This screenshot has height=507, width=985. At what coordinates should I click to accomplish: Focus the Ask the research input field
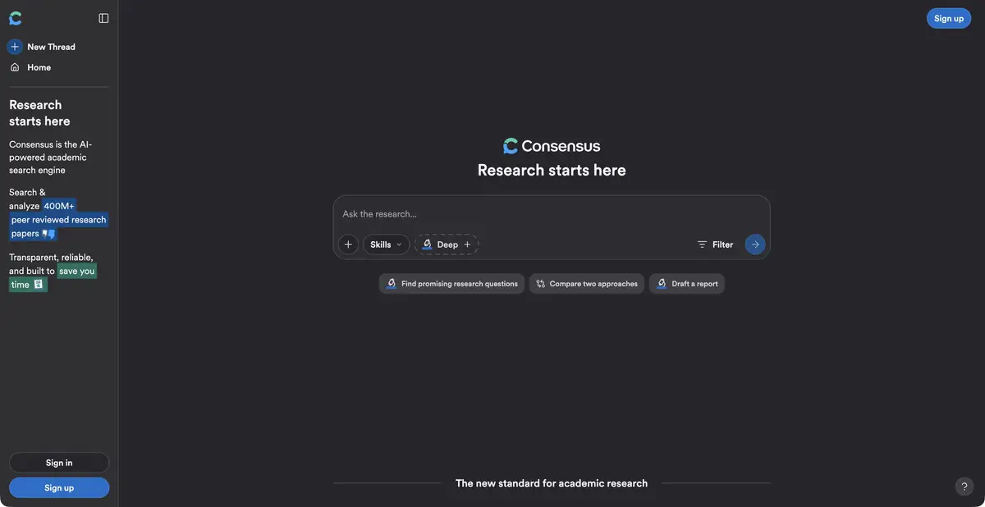[552, 214]
